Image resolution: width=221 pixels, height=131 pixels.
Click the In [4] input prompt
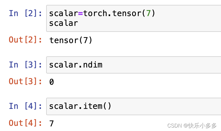pyautogui.click(x=25, y=106)
